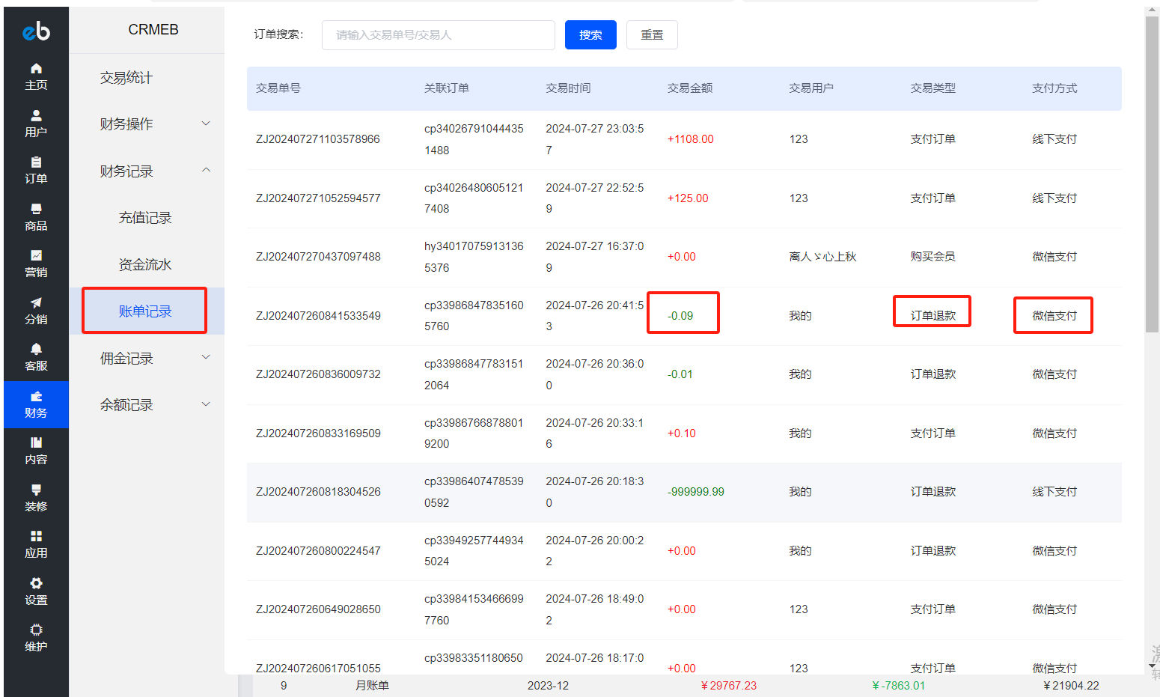Click the 购买会员 transaction type cell
The image size is (1160, 697).
[933, 257]
